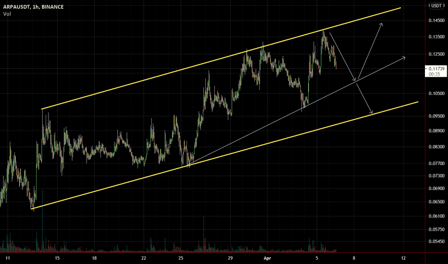448x264 pixels.
Task: Click the USDT currency button
Action: [436, 6]
